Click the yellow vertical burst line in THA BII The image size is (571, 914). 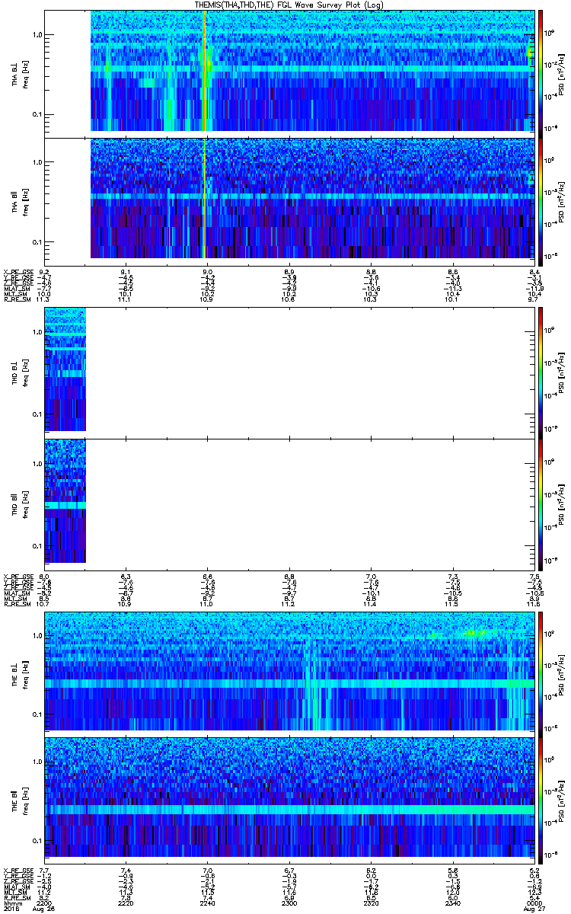tap(205, 198)
